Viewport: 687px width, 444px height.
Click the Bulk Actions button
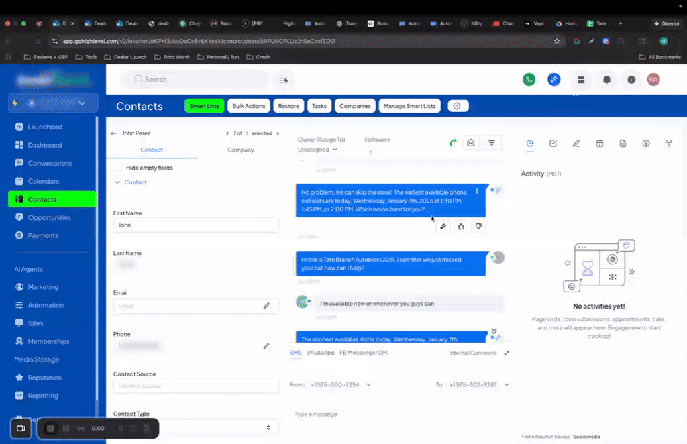click(248, 105)
